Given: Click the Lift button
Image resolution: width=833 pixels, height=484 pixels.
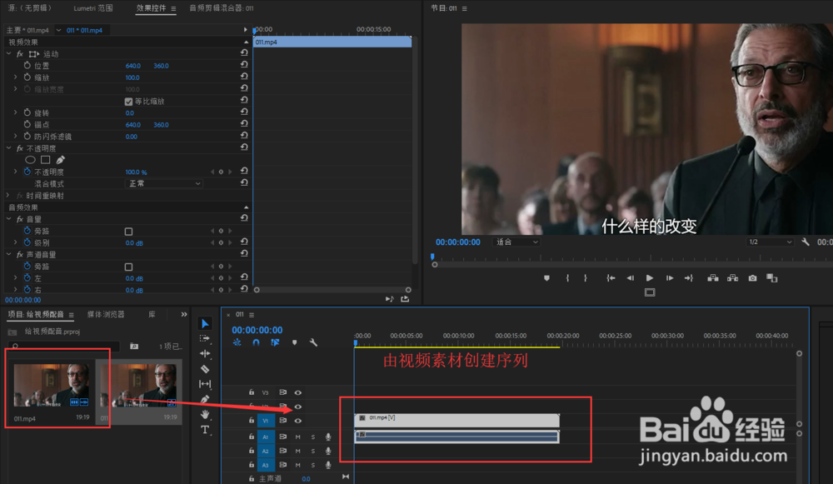Looking at the screenshot, I should (x=713, y=278).
